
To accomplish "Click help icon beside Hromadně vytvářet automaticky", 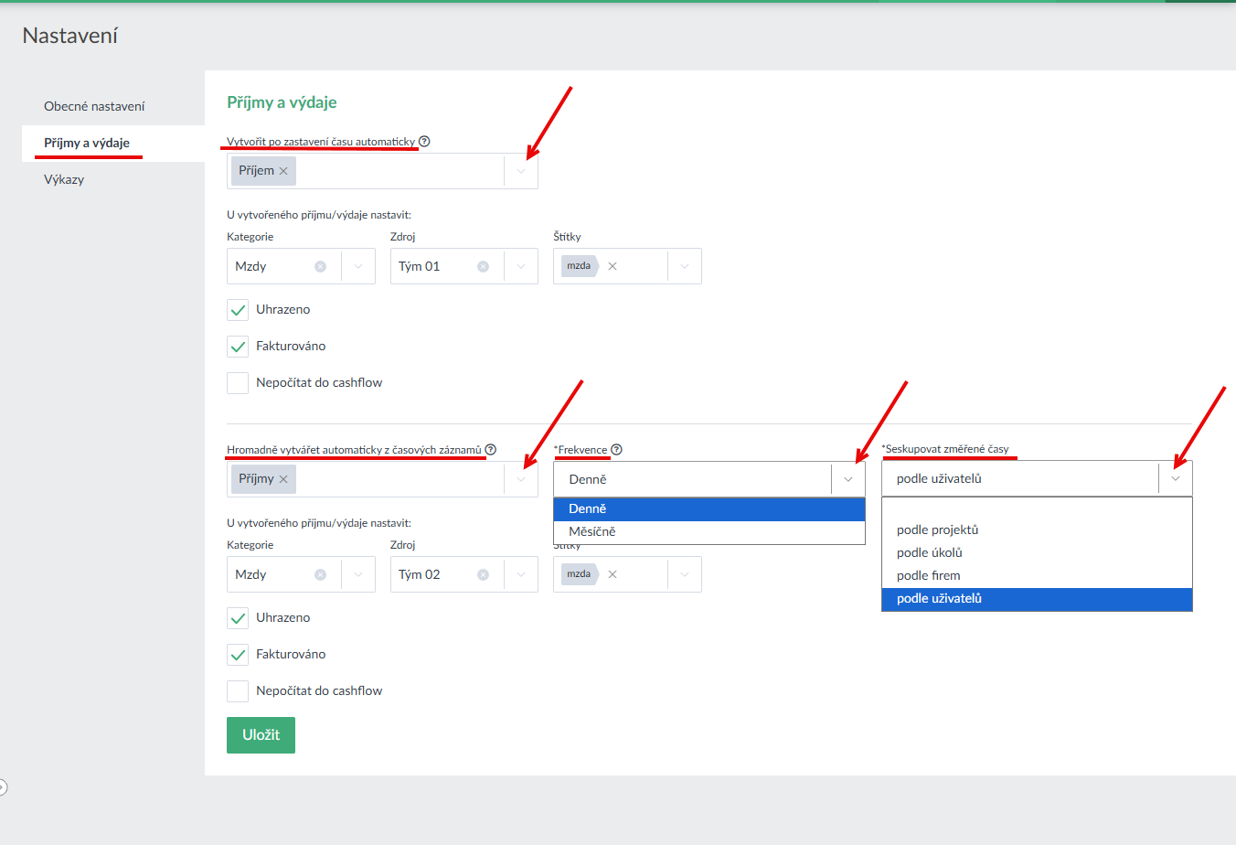I will (491, 450).
